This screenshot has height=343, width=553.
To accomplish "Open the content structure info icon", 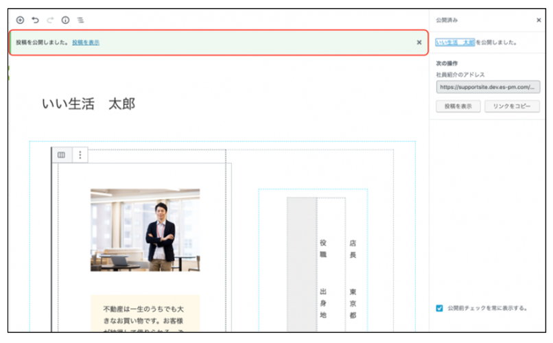I will (65, 21).
